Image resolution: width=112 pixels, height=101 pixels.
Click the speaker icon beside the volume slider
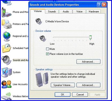tap(43, 38)
